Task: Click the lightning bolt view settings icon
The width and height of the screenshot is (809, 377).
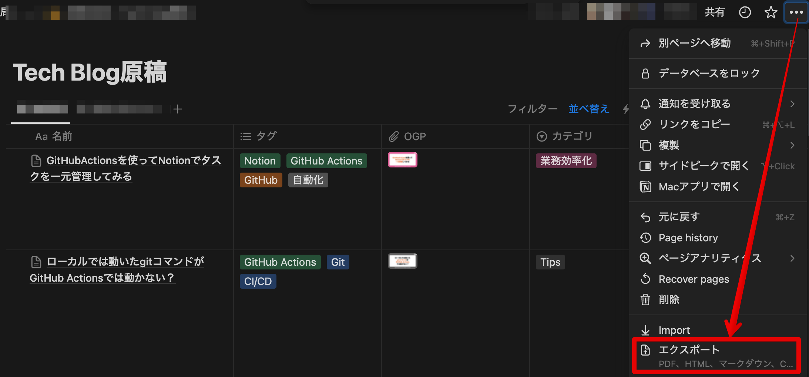Action: click(x=626, y=109)
